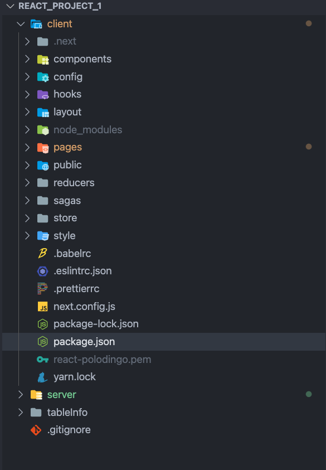Image resolution: width=326 pixels, height=470 pixels.
Task: Expand the server folder chevron
Action: [21, 395]
